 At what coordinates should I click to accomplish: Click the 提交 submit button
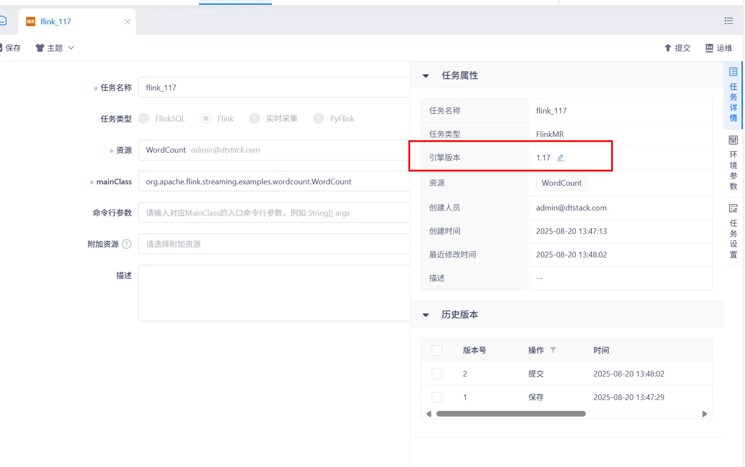(677, 48)
